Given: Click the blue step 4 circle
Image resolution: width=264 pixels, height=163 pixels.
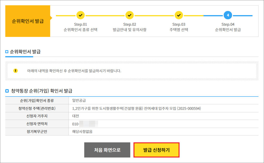Looking at the screenshot, I should [228, 15].
